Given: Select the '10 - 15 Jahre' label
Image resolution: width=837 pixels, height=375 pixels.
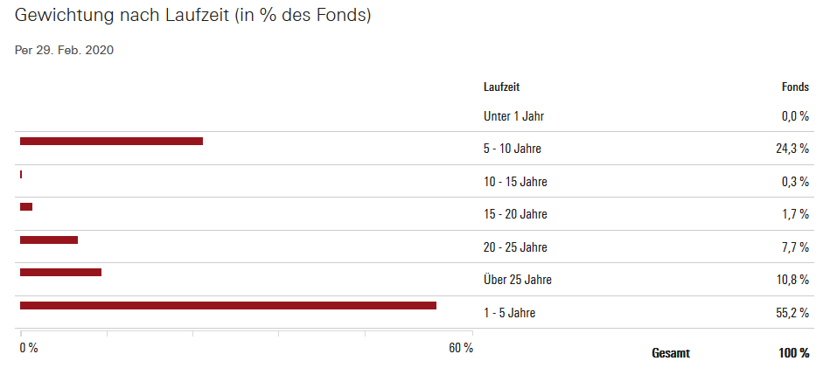Looking at the screenshot, I should 515,182.
